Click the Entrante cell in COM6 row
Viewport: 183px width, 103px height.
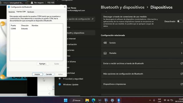coord(25,29)
